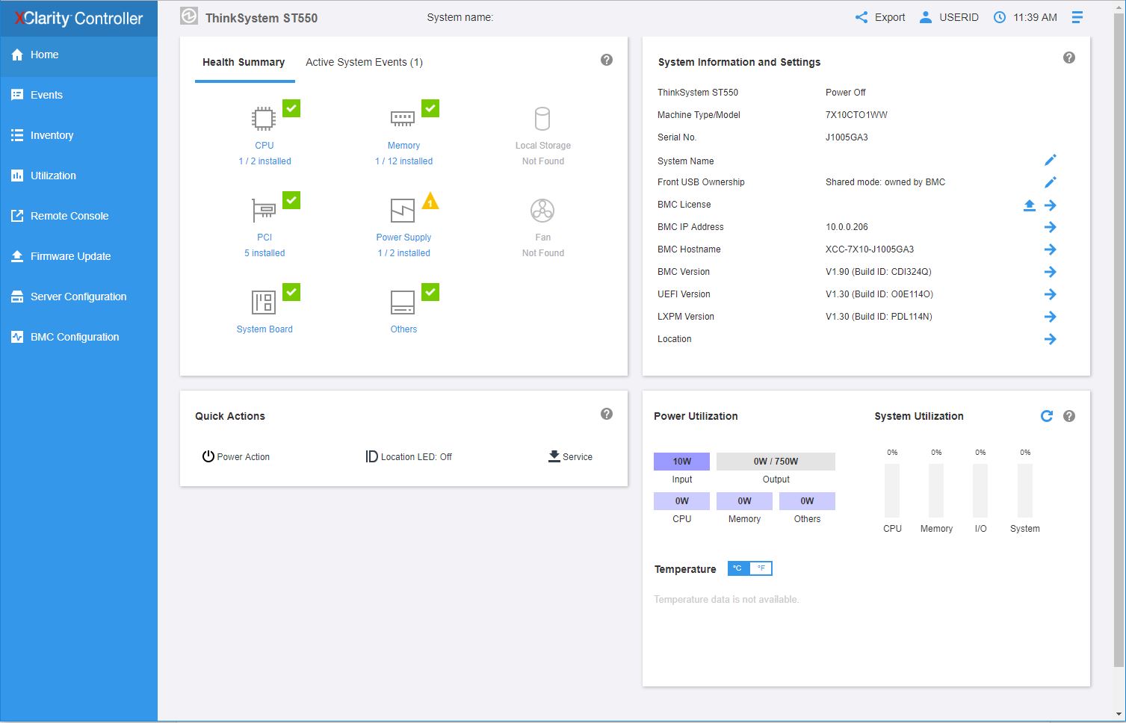Click the 10W Input power bar
Viewport: 1126px width, 723px height.
pos(681,462)
